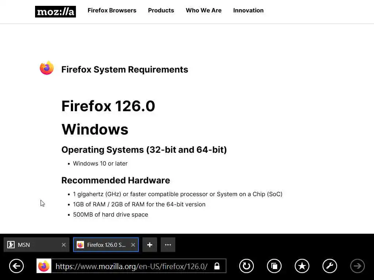
Task: Click the security lock icon
Action: pyautogui.click(x=217, y=266)
